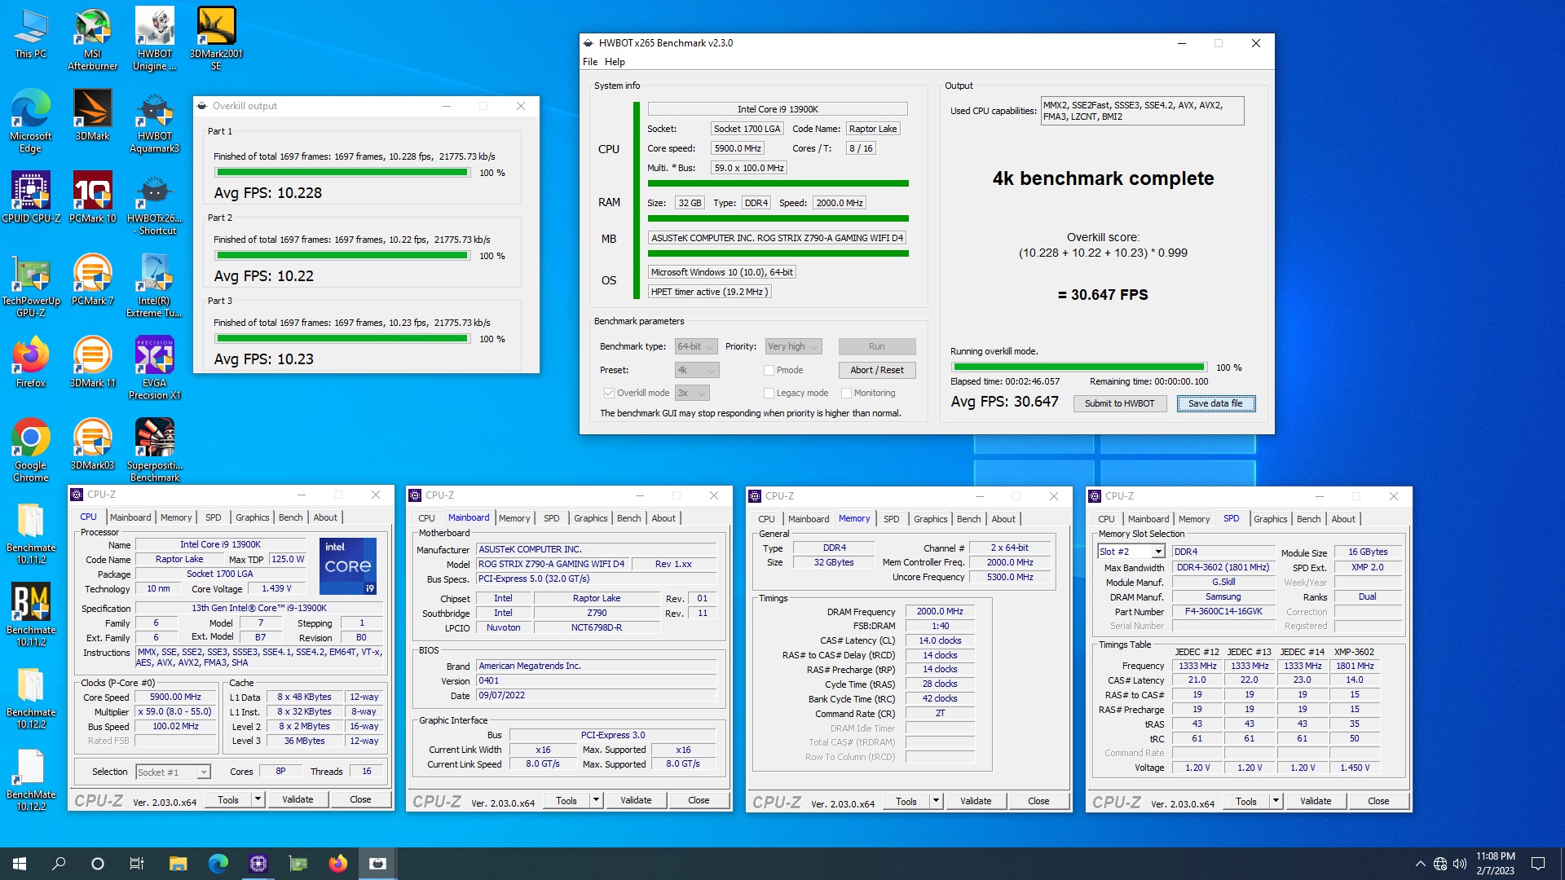Viewport: 1565px width, 880px height.
Task: Open PCMark 10 desktop icon
Action: [92, 197]
